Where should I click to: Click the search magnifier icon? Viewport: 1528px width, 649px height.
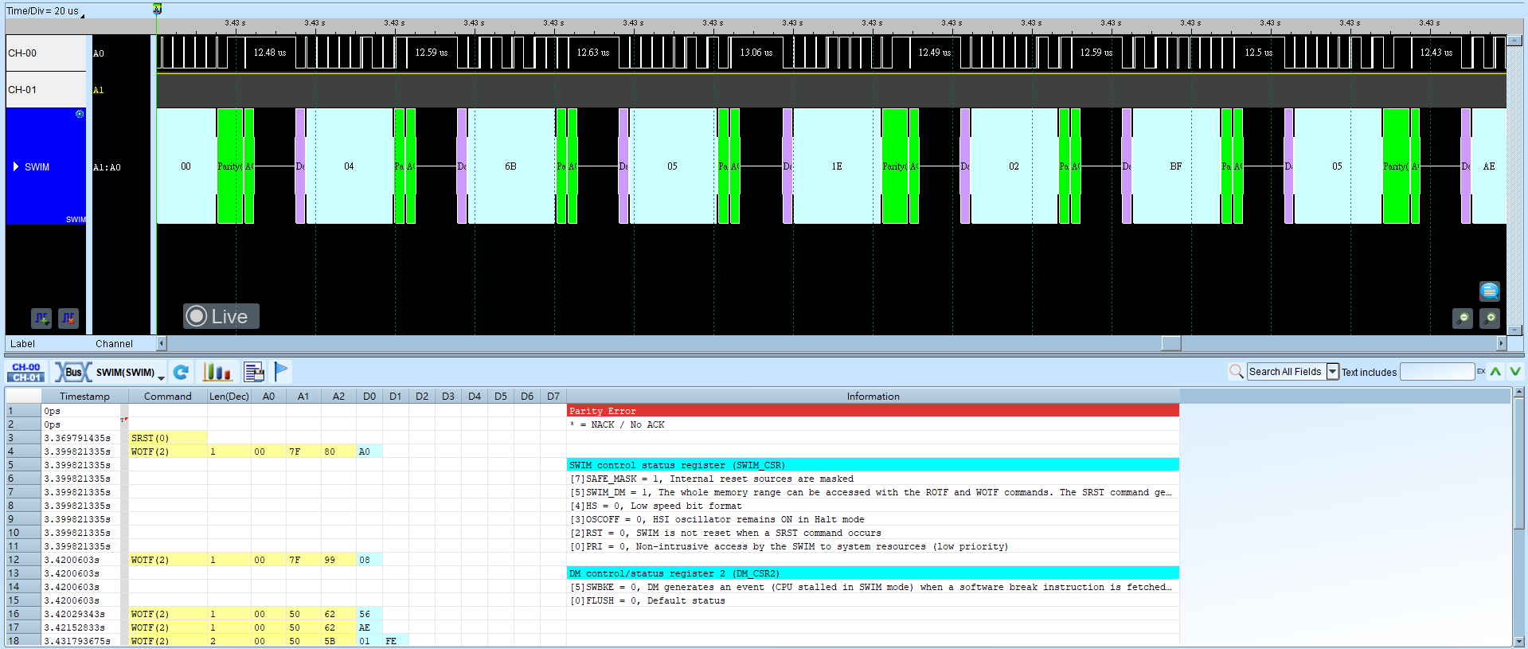tap(1236, 371)
